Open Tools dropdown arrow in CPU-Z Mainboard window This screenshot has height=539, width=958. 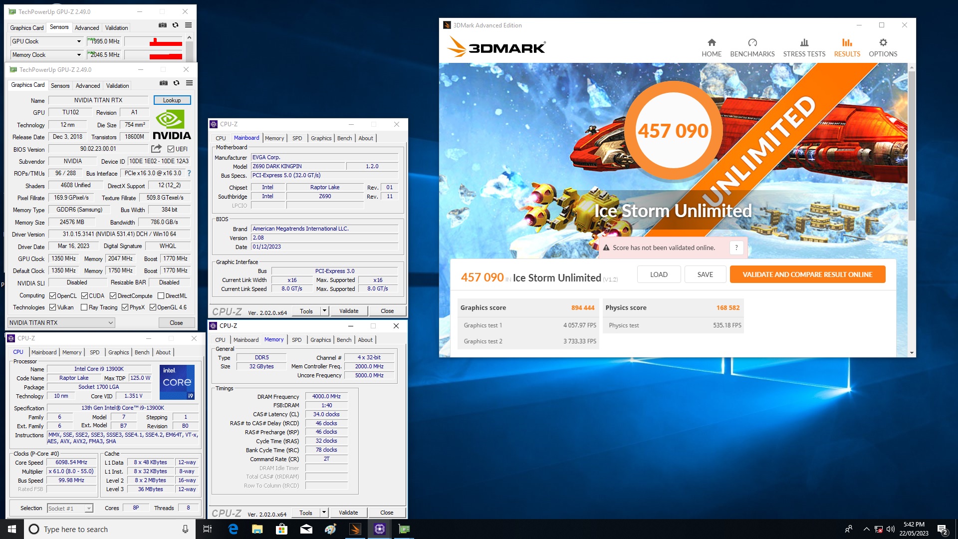(324, 311)
